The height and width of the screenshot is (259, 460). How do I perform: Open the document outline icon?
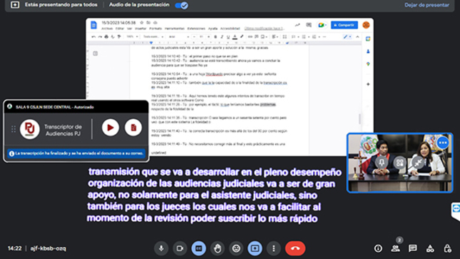[96, 54]
